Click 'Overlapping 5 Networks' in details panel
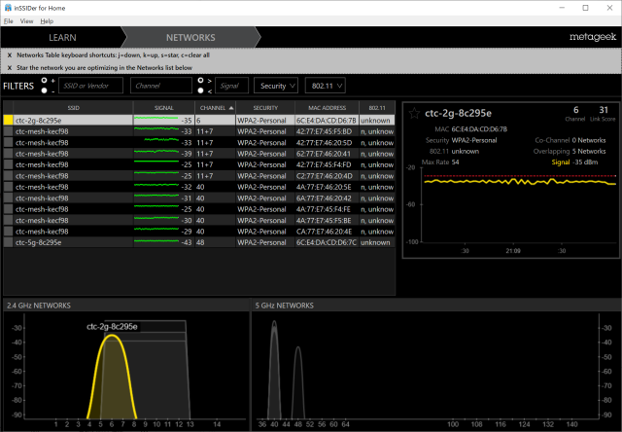The height and width of the screenshot is (432, 622). [x=570, y=151]
